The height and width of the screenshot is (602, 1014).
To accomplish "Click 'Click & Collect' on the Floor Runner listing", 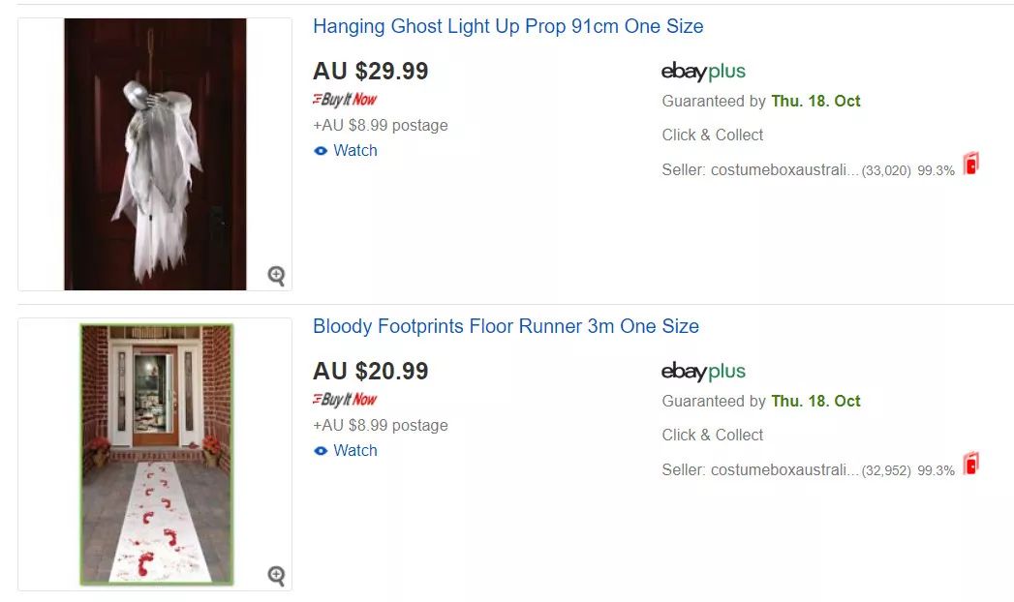I will (713, 436).
